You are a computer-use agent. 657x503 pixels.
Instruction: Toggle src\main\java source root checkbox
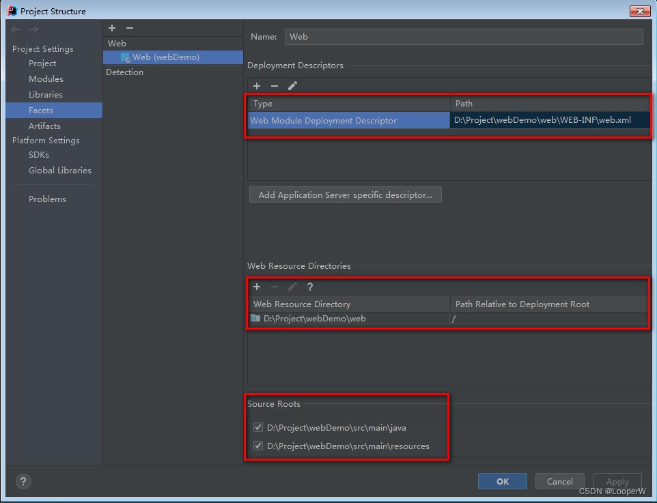[x=258, y=428]
